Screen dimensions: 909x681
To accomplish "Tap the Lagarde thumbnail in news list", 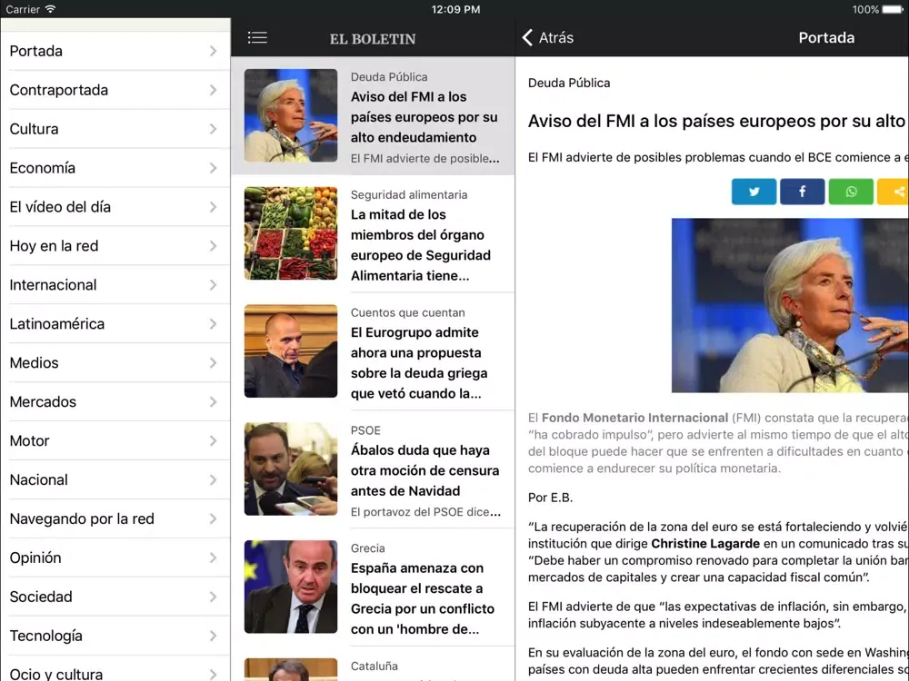I will 291,115.
